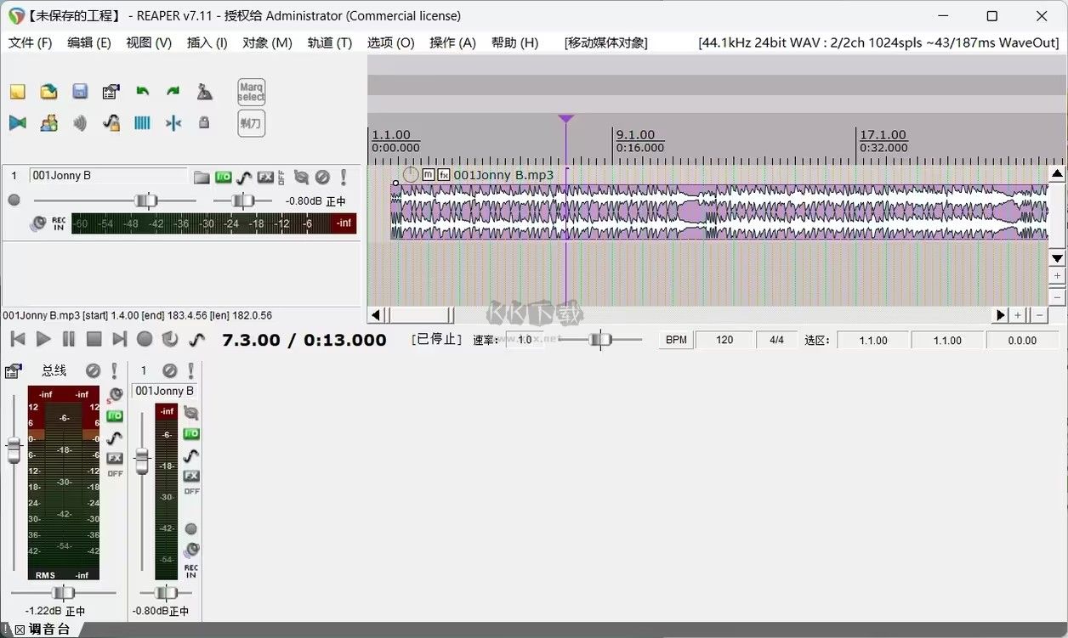
Task: Click the 001Jonny B track name field
Action: point(109,175)
